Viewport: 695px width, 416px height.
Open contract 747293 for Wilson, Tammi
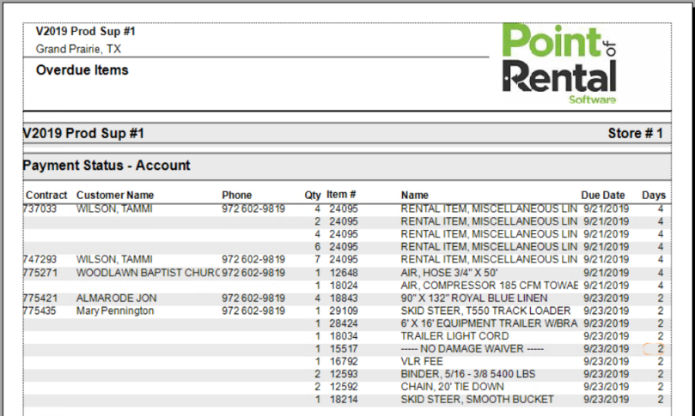[41, 259]
